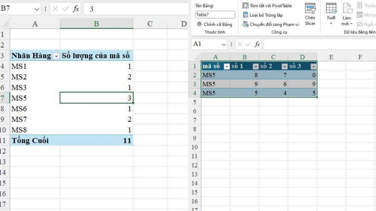
Task: Click the confirm checkmark in left formula bar
Action: click(65, 9)
